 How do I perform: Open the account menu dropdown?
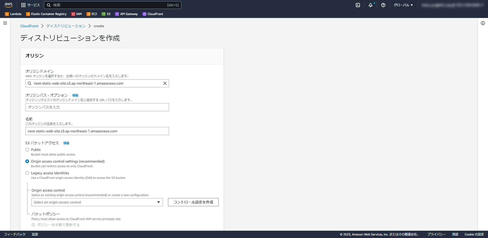(452, 5)
